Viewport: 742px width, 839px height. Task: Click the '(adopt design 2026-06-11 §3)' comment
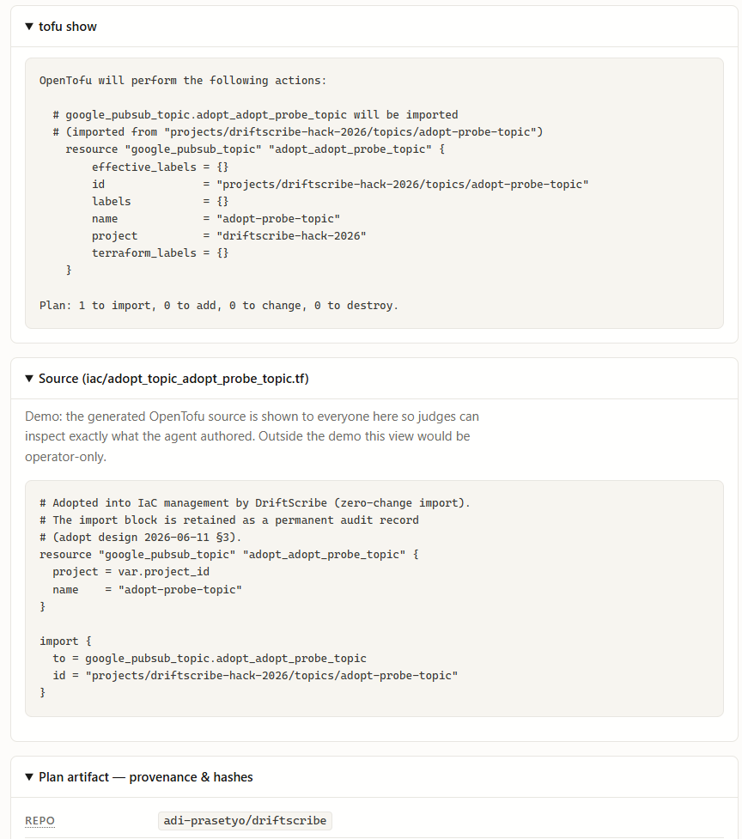click(x=140, y=538)
